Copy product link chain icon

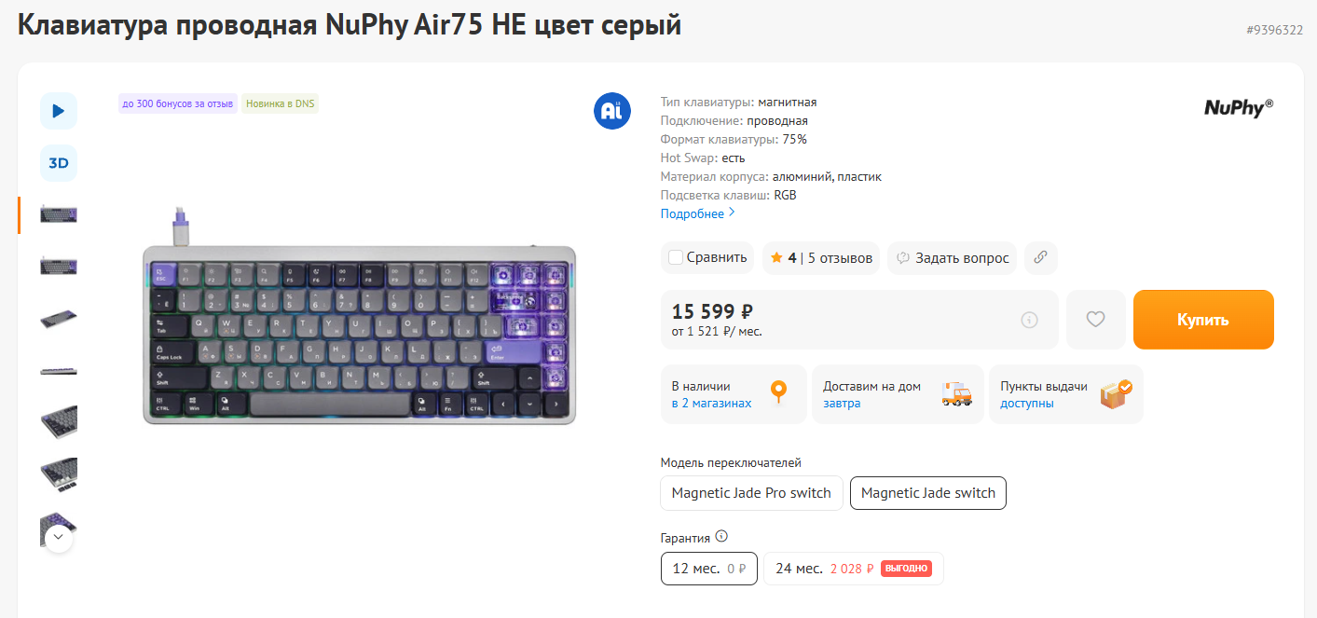coord(1041,258)
